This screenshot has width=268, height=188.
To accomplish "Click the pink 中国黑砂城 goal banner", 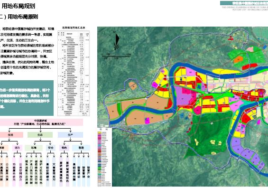I will [41, 122].
